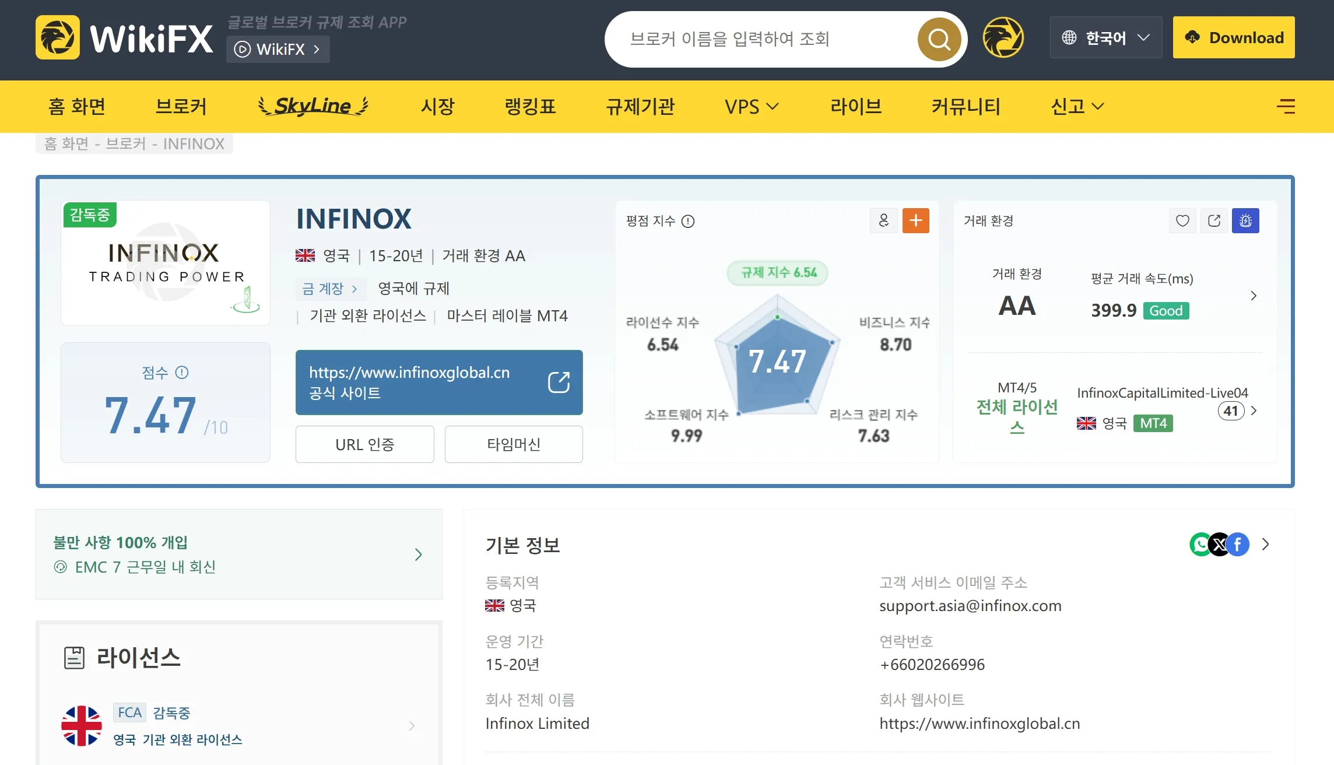Click the Good speed badge
The width and height of the screenshot is (1334, 765).
coord(1166,311)
